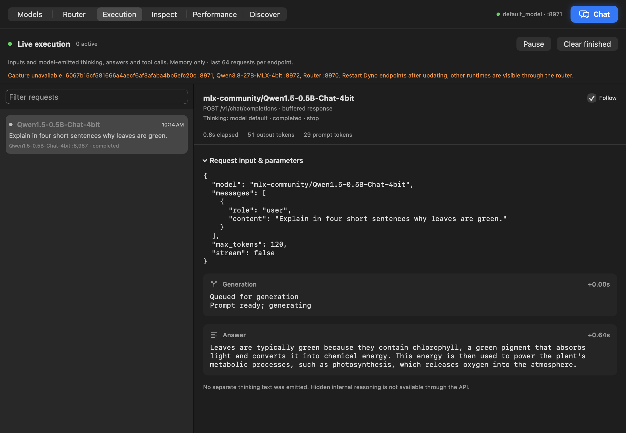Click the default_model :8971 status indicator
Viewport: 626px width, 433px height.
[x=529, y=14]
